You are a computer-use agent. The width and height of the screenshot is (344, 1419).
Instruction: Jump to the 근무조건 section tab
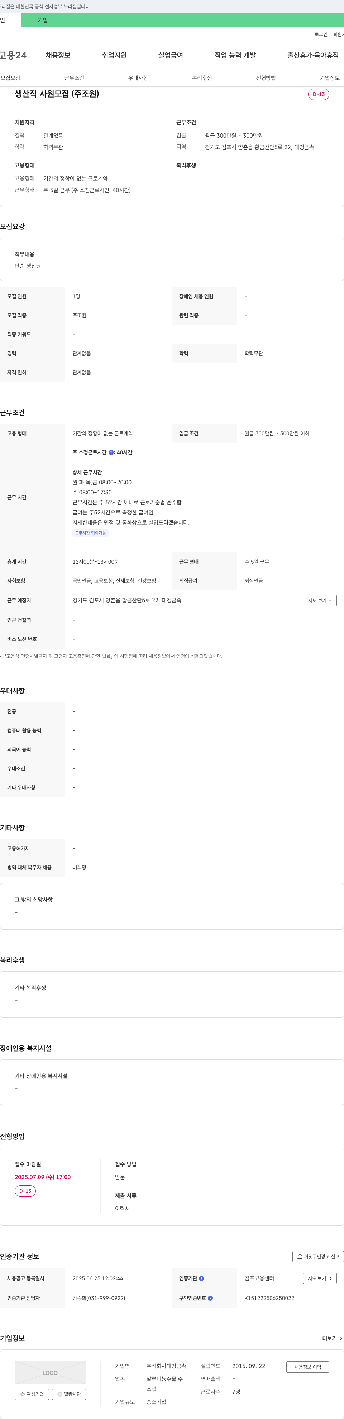coord(74,78)
